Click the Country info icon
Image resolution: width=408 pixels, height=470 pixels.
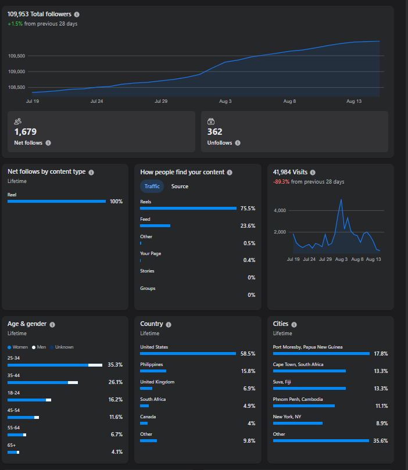coord(169,324)
